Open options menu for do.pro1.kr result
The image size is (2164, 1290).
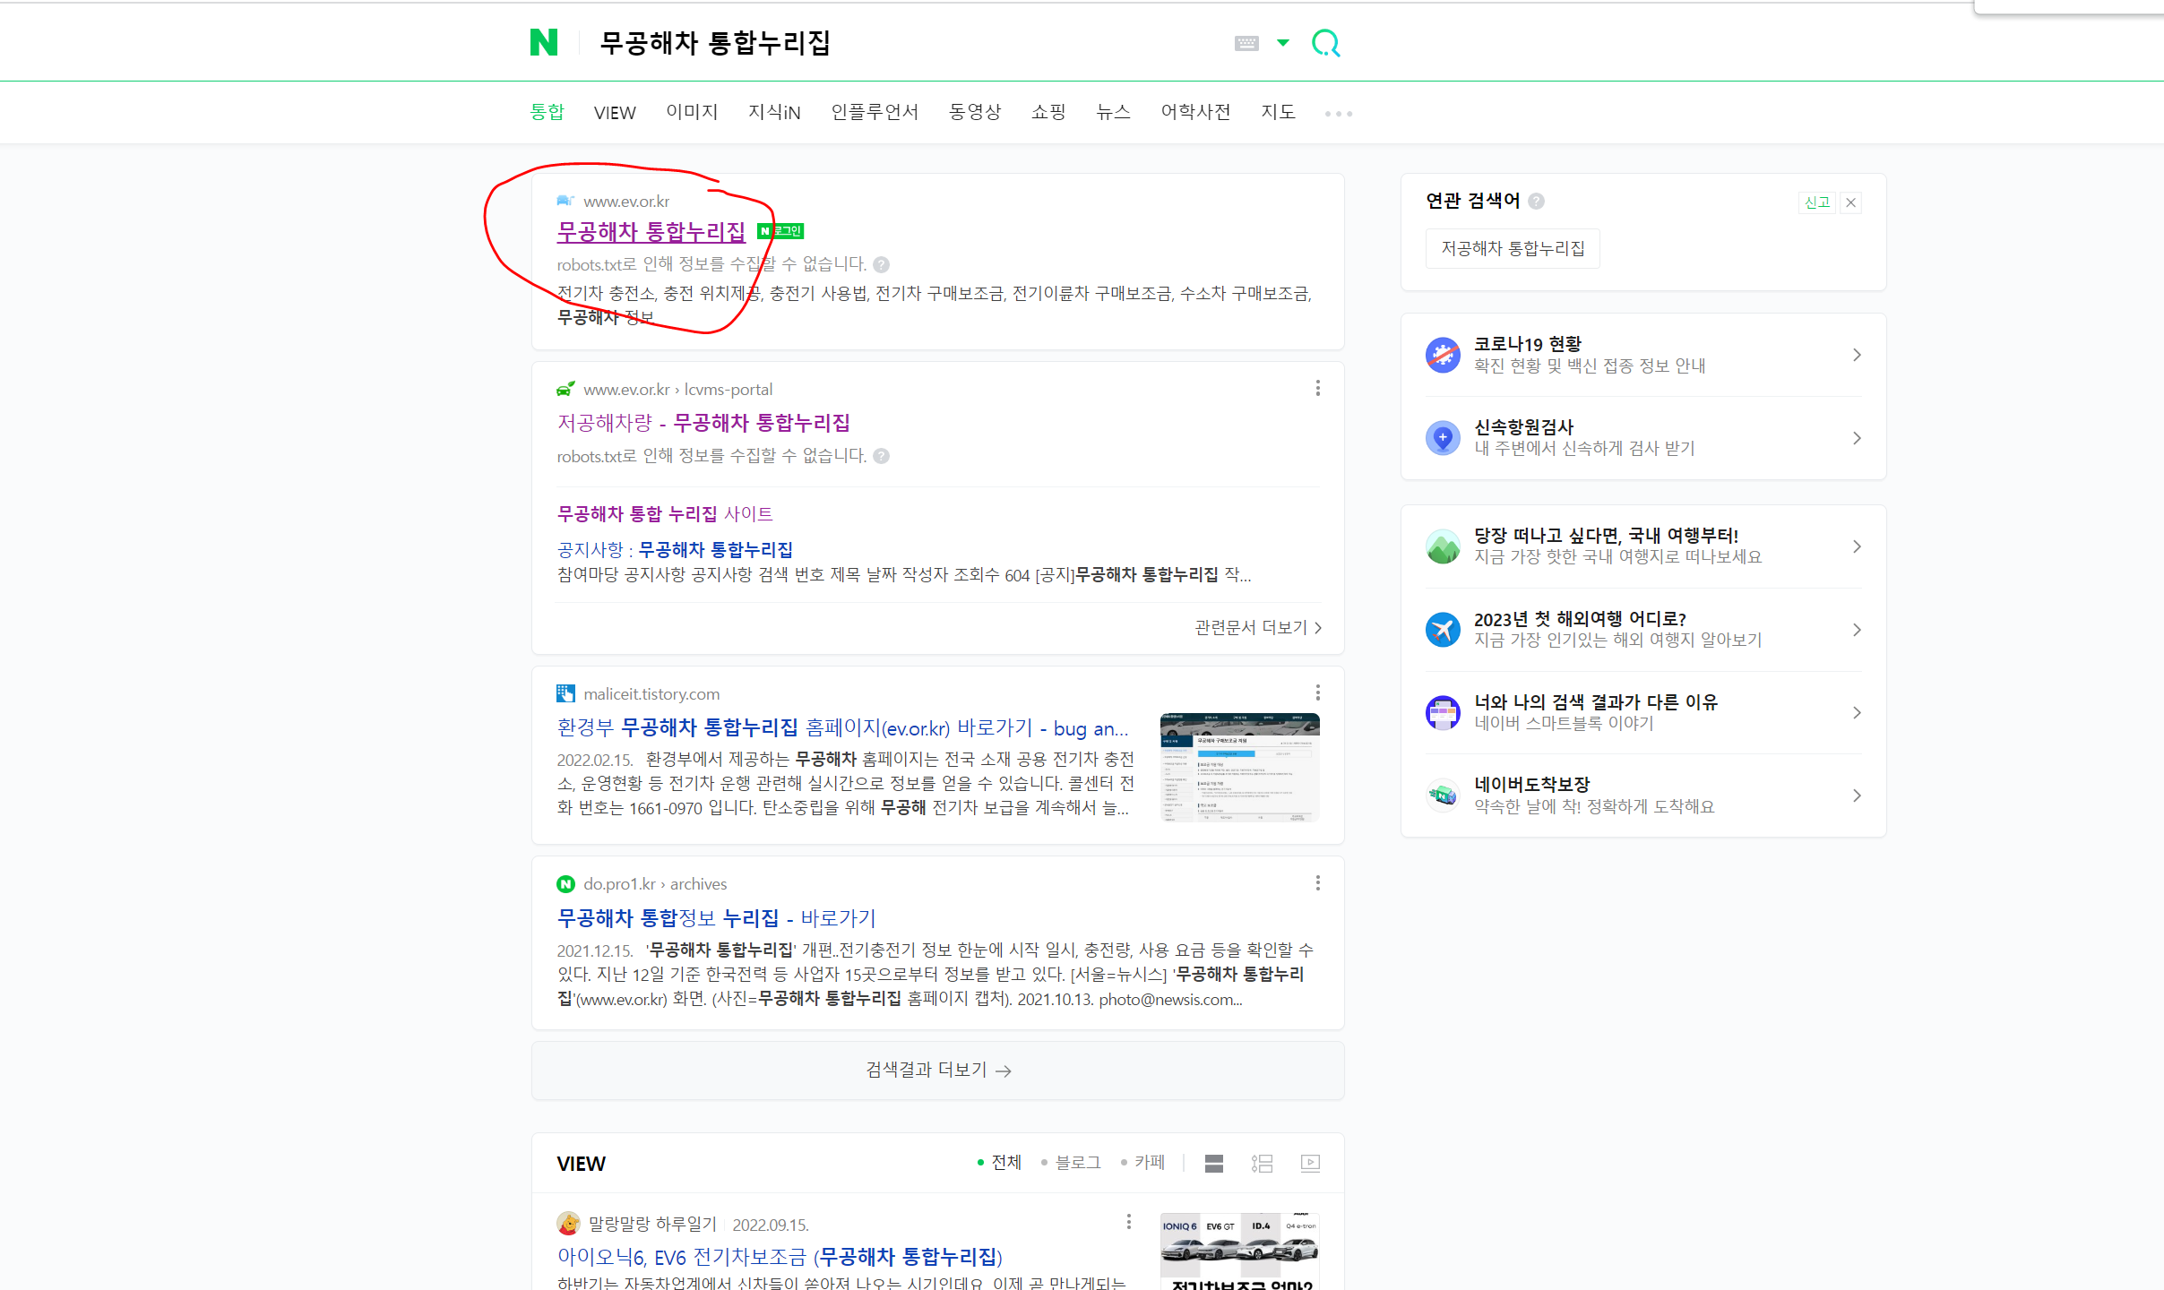click(x=1317, y=883)
